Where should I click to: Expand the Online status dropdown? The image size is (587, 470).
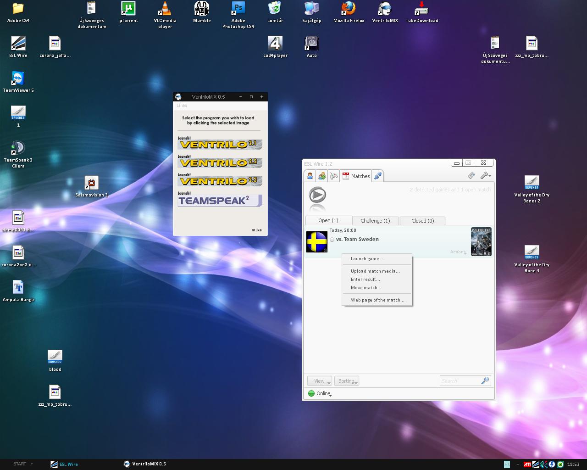point(321,393)
